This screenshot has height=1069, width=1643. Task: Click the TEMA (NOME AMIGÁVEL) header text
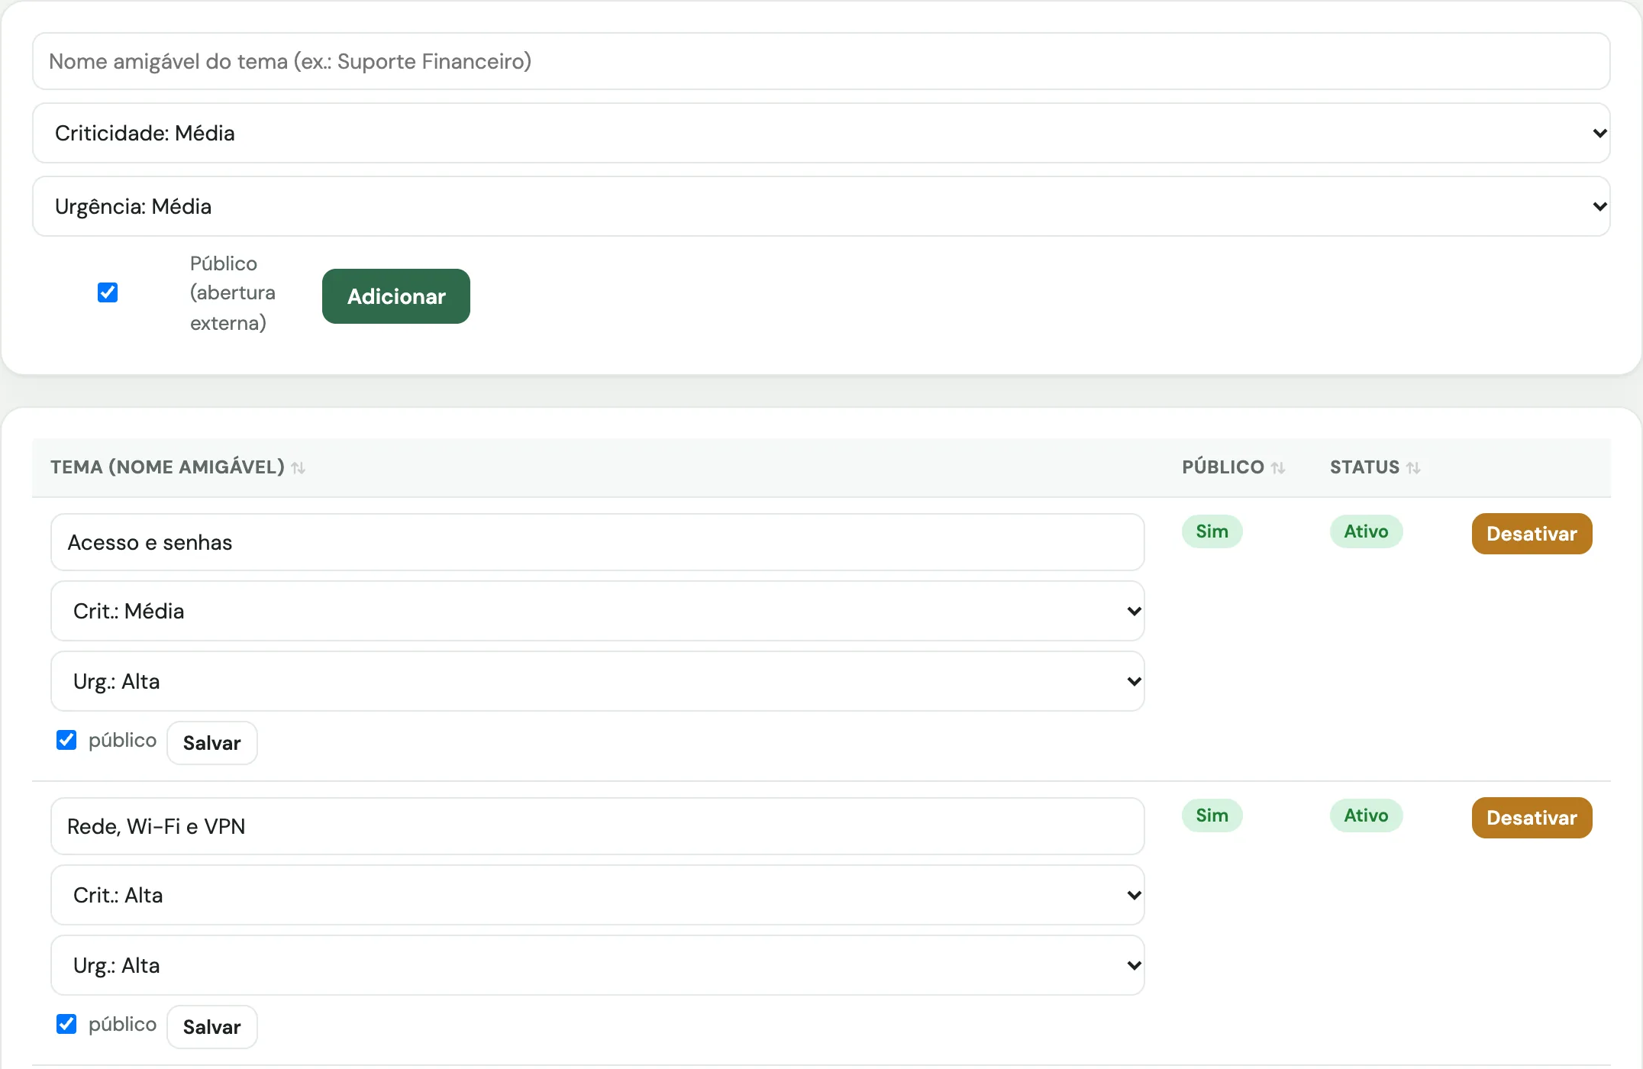pos(167,467)
